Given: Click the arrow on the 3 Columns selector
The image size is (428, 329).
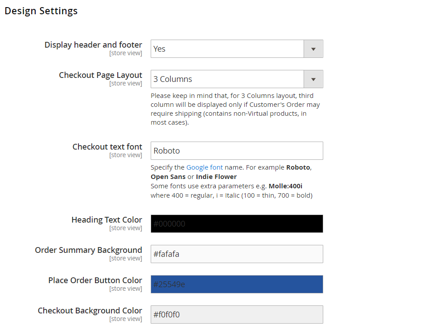Looking at the screenshot, I should (x=313, y=79).
